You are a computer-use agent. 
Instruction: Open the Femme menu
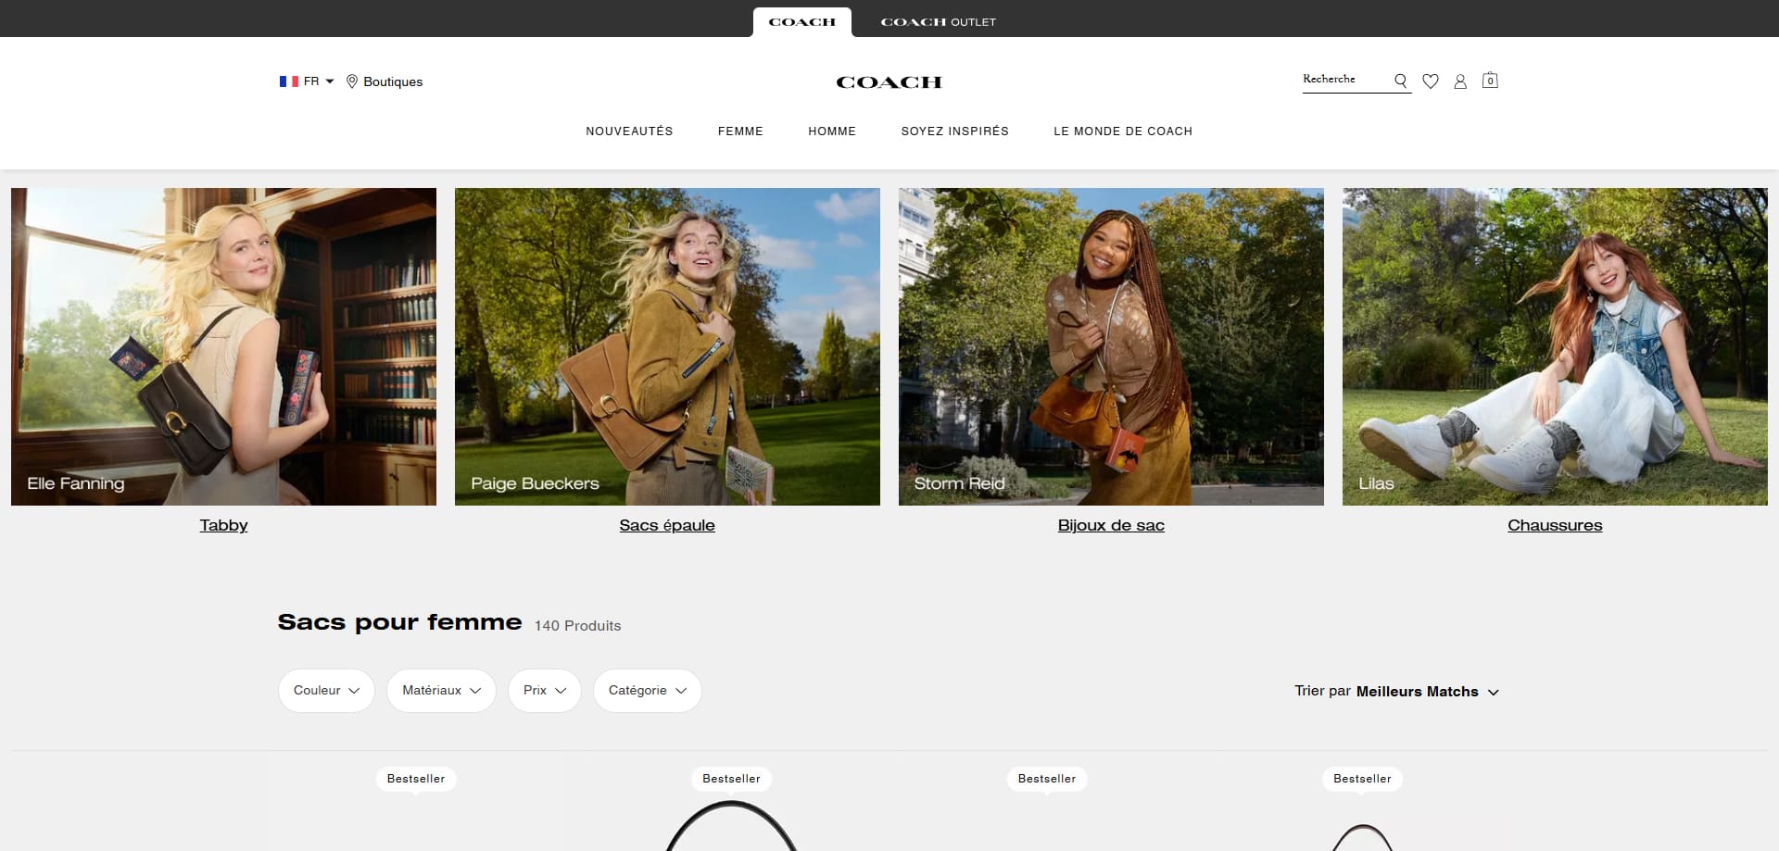coord(740,131)
